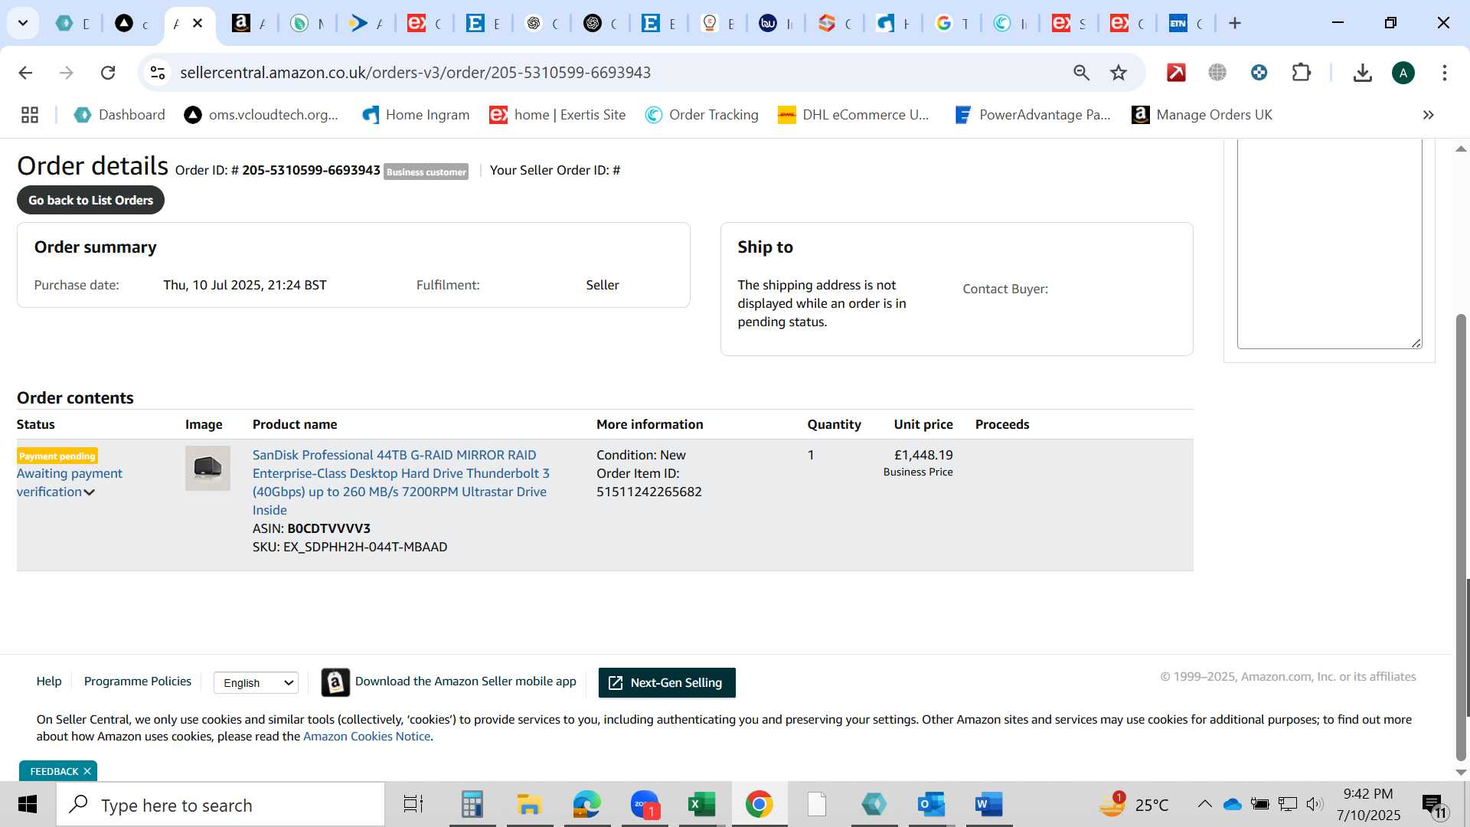1470x827 pixels.
Task: Open SanDisk Professional 44TB G-RAID product link
Action: [401, 482]
